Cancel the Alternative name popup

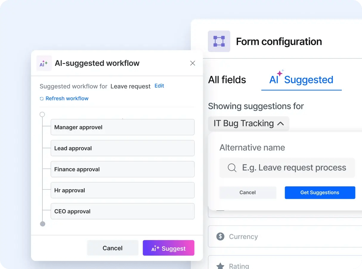tap(248, 192)
